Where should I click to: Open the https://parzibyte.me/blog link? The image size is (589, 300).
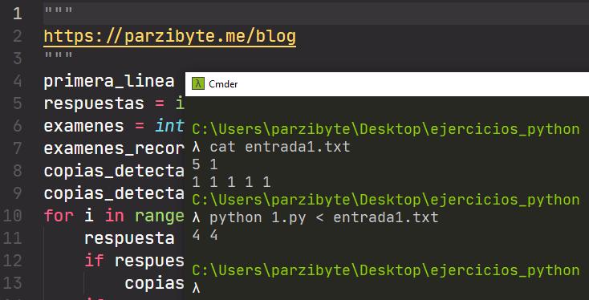click(170, 36)
